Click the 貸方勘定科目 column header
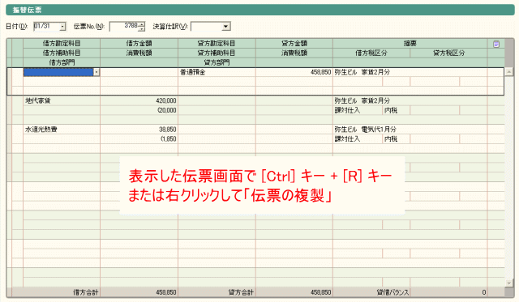 (x=217, y=43)
